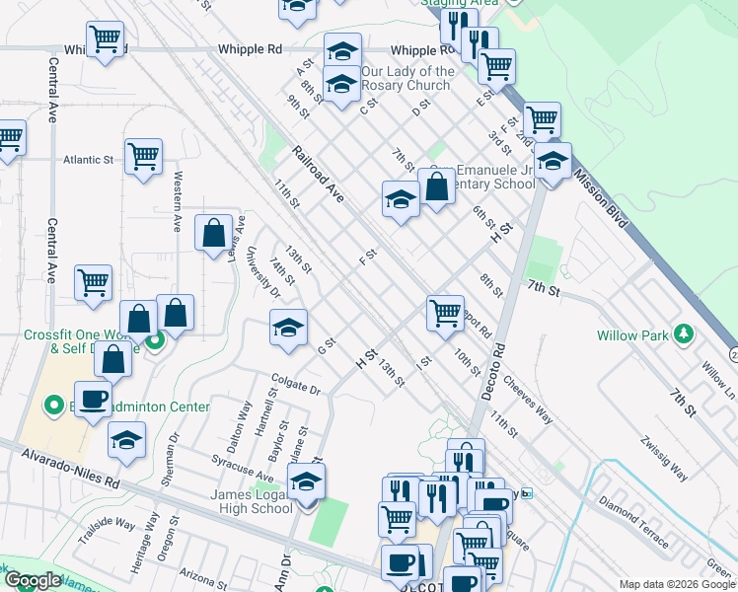Click the BART station icon near Decoto Rd
738x592 pixels.
(527, 493)
